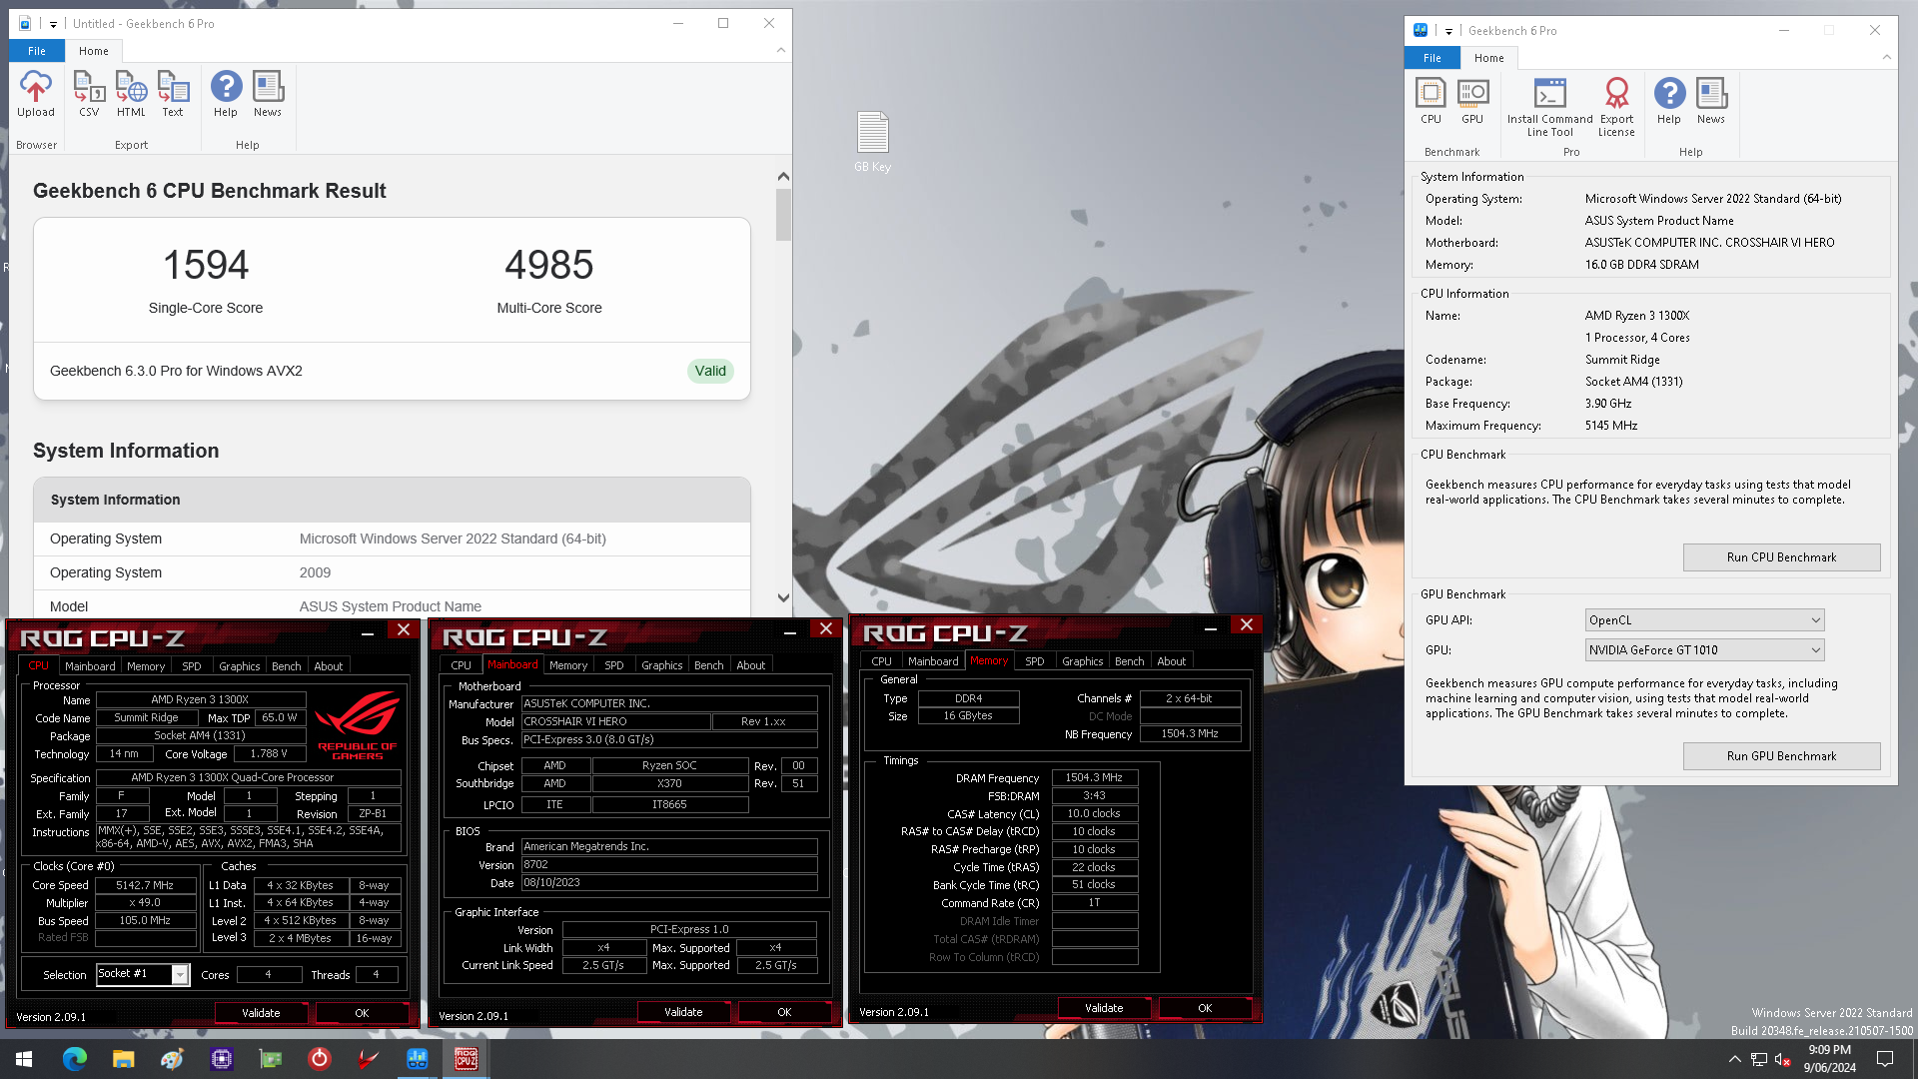
Task: Open Help in the Untitled result window
Action: (226, 94)
